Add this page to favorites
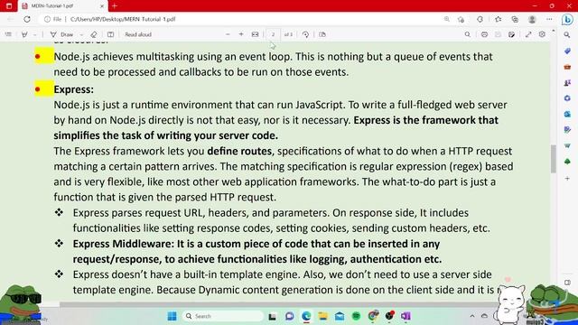Screen dimensions: 578x325 pyautogui.click(x=461, y=19)
